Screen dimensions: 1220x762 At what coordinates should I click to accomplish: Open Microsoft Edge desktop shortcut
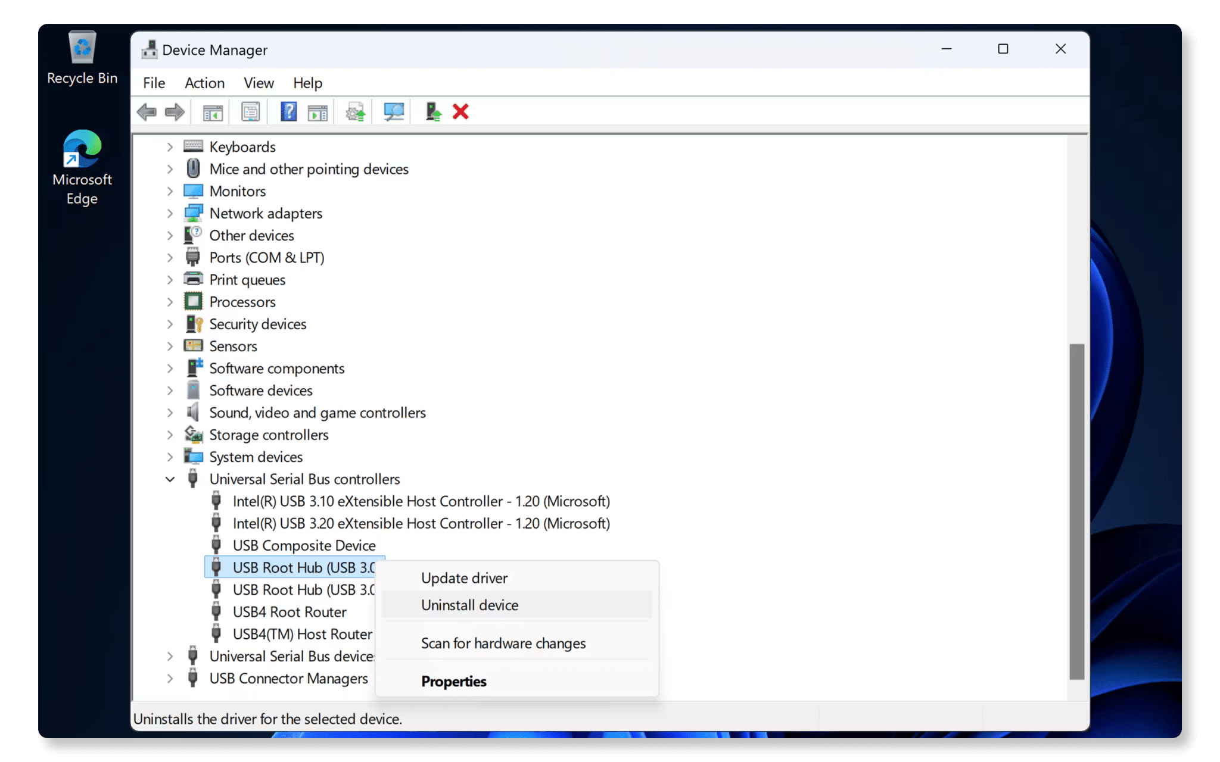point(82,168)
